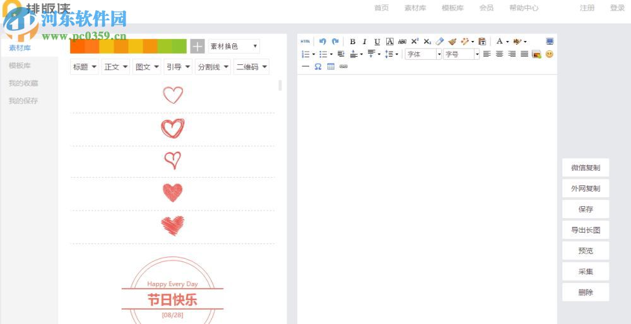
Task: Click the 预览 button
Action: coord(586,251)
